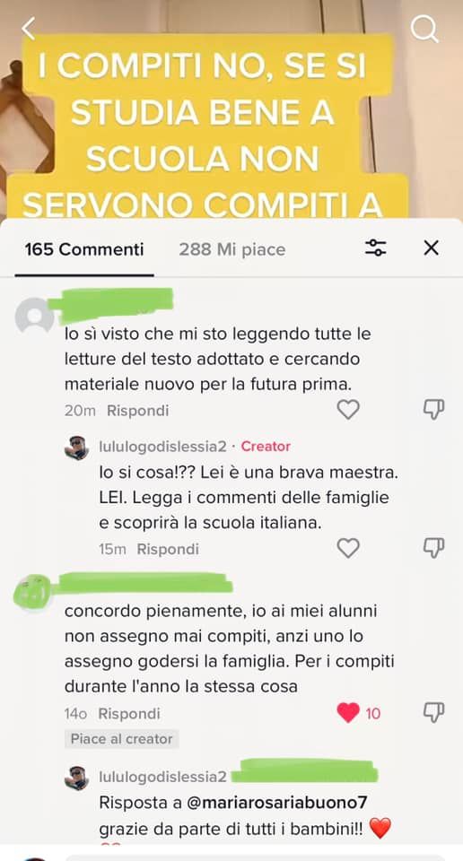Switch to 288 Mi piace tab
Viewport: 463px width, 861px height.
point(231,250)
